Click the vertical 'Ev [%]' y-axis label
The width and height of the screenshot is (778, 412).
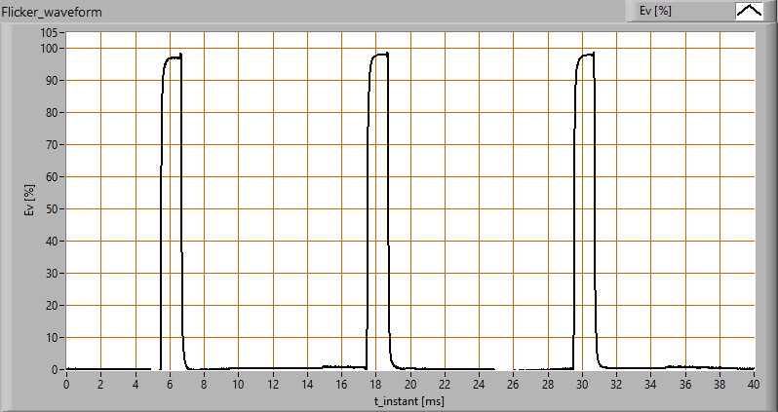coord(30,201)
